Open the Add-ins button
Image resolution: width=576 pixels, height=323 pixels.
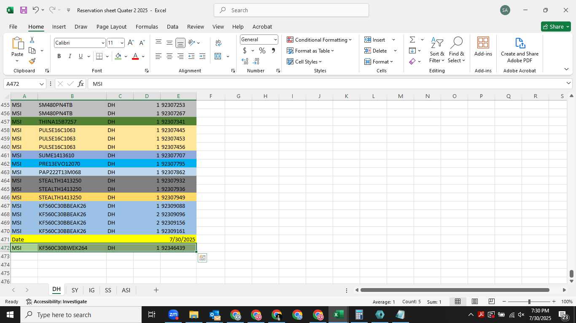coord(483,47)
